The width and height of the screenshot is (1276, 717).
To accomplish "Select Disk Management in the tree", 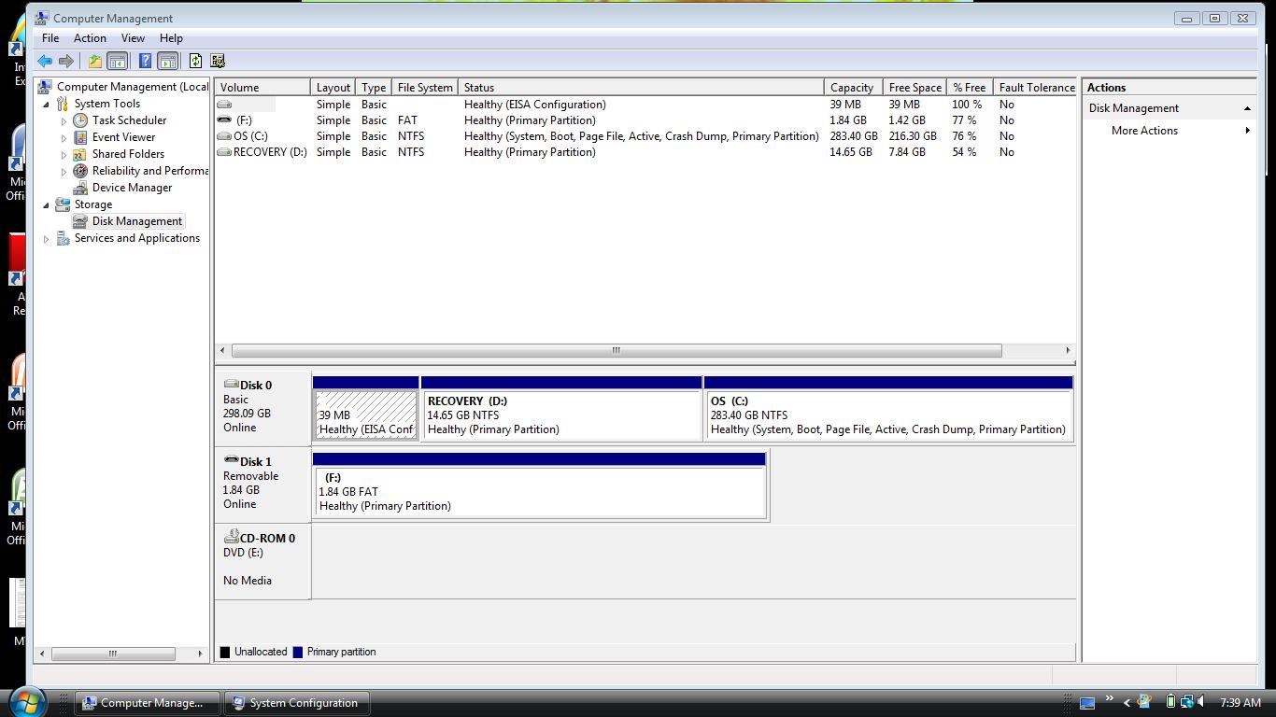I will (x=137, y=221).
